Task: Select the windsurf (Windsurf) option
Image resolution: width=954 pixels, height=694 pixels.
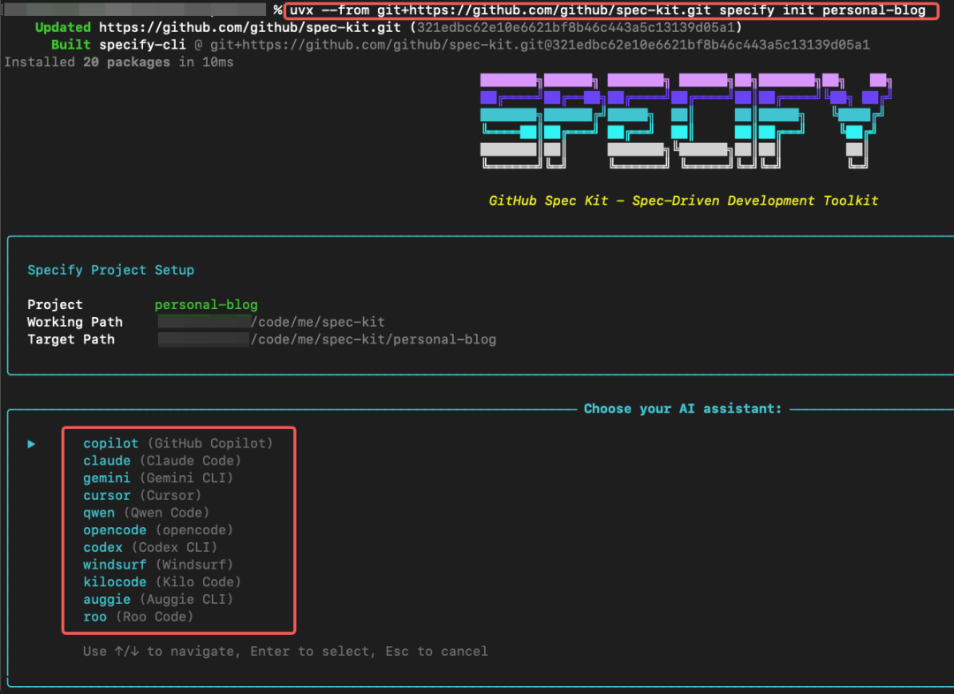Action: (x=158, y=565)
